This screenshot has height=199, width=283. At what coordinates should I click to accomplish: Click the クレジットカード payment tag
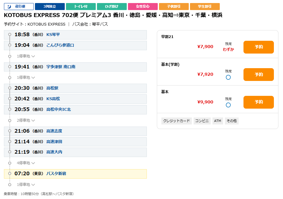(177, 121)
